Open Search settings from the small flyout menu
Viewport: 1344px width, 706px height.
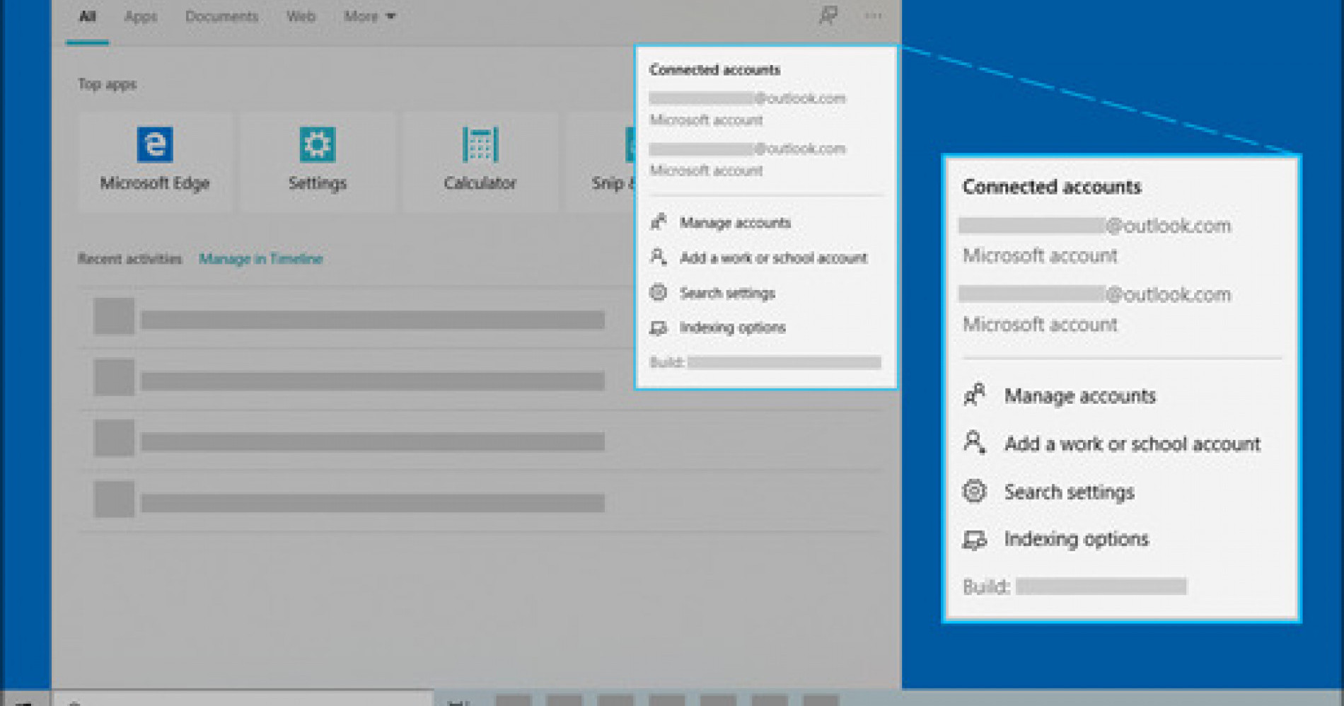pos(712,293)
